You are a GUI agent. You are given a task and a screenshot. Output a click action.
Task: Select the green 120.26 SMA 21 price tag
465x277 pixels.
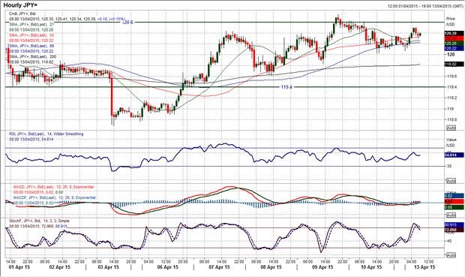(x=454, y=44)
